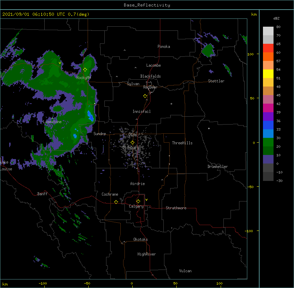Click the km label at the bottom left
294x288 pixels.
(5, 284)
